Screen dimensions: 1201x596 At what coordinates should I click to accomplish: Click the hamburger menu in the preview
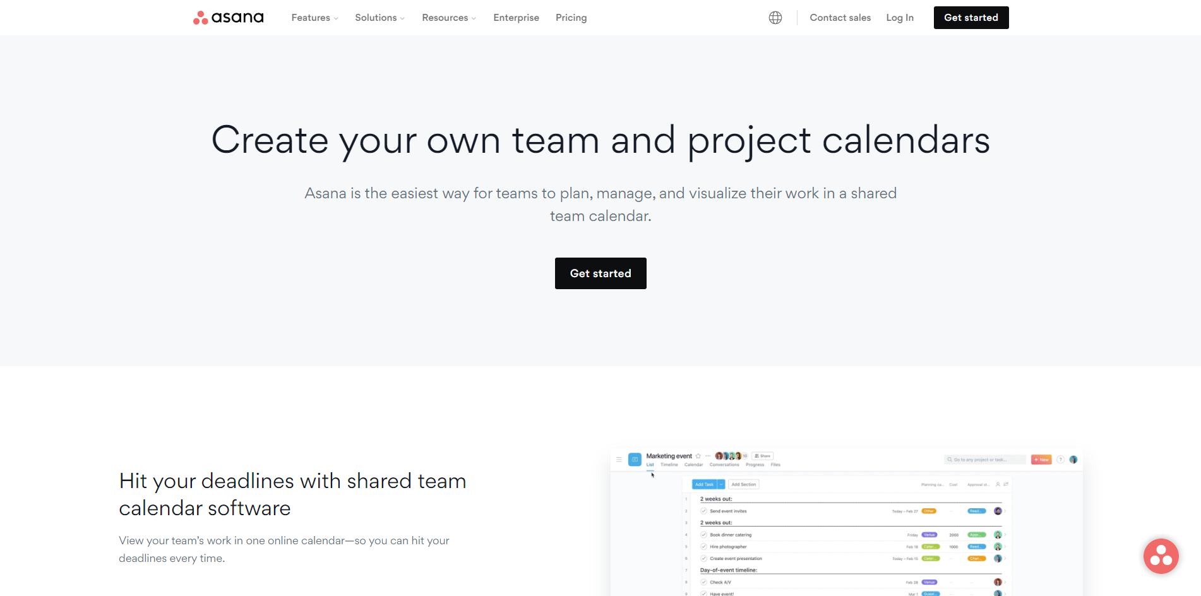click(619, 460)
